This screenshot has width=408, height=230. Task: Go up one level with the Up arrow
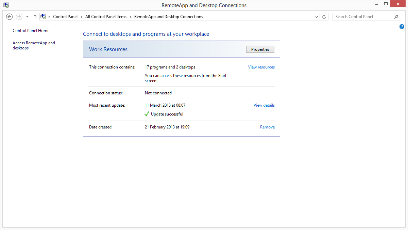35,17
